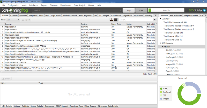Open the Rendered Page bottom tab

77,106
